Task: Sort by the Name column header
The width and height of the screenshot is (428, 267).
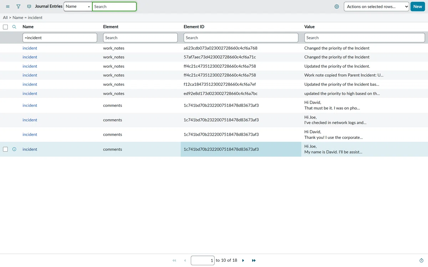Action: pos(28,27)
